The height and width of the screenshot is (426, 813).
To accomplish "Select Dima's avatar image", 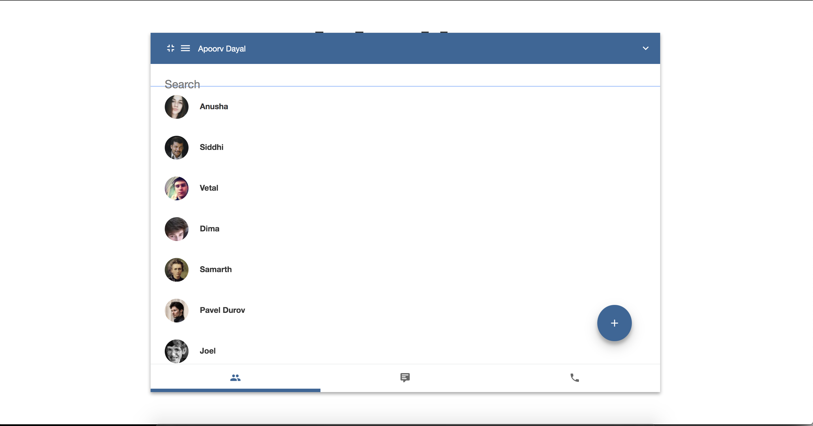I will pyautogui.click(x=176, y=229).
